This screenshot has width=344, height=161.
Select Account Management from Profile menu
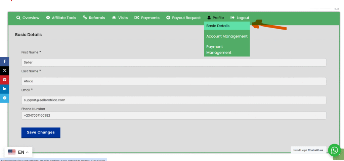tap(227, 36)
